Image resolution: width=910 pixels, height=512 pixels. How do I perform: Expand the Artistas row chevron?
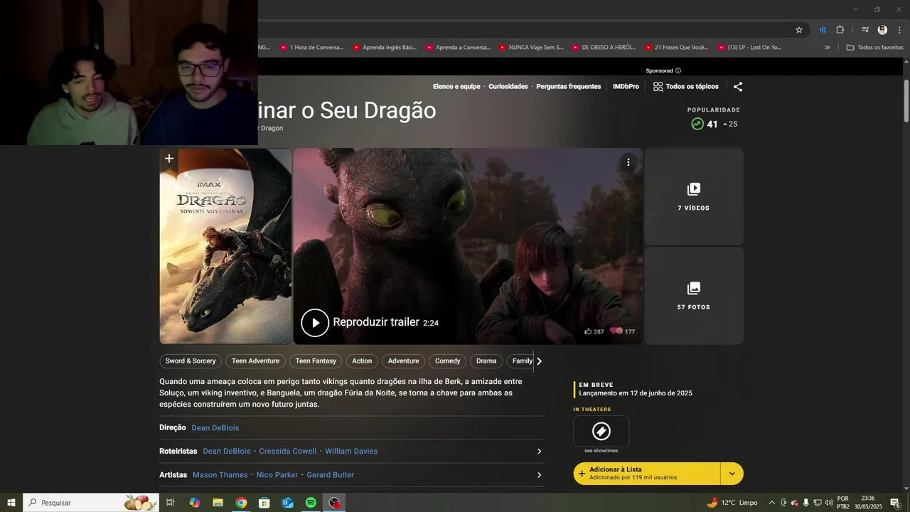point(539,475)
